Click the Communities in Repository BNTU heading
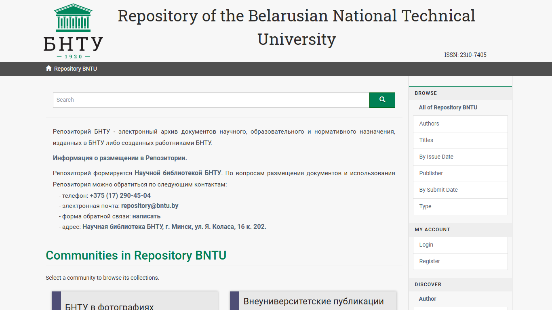The width and height of the screenshot is (552, 310). (136, 256)
